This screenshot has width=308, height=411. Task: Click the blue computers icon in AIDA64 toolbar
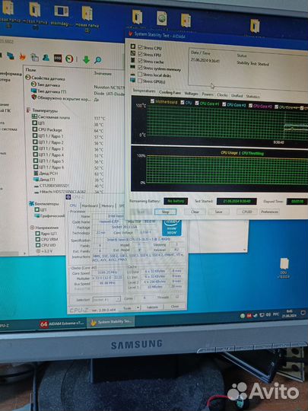(11, 56)
